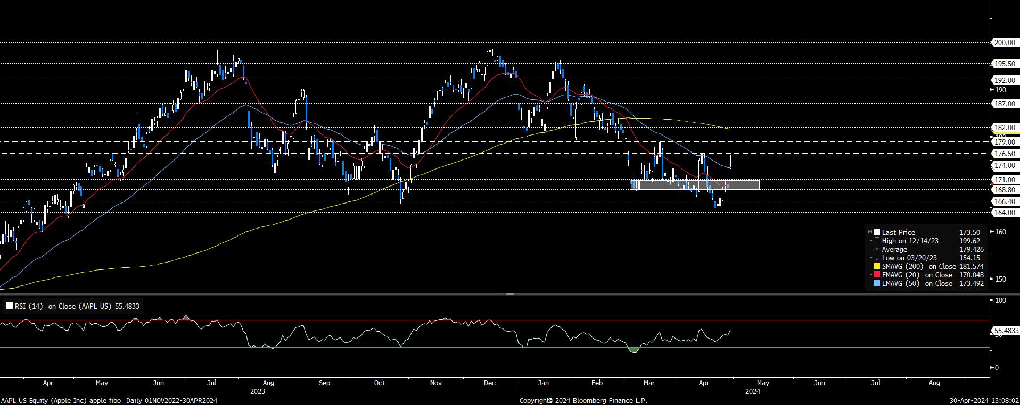The height and width of the screenshot is (405, 1020).
Task: Click the 168.80 price level label
Action: (1005, 190)
